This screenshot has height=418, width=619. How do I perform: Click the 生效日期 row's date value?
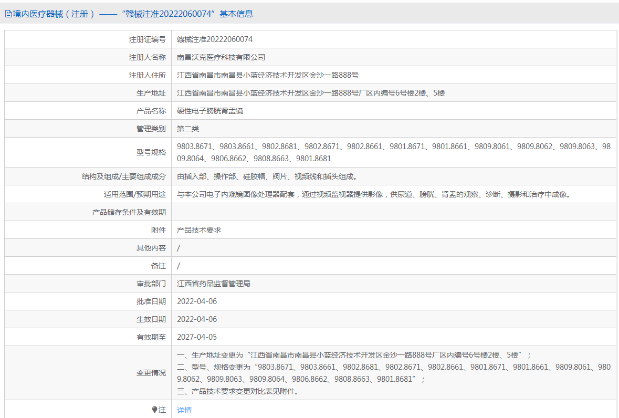tap(197, 319)
